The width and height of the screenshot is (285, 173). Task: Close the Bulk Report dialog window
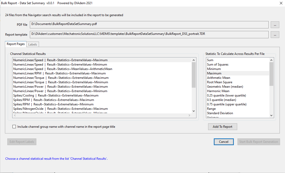281,3
